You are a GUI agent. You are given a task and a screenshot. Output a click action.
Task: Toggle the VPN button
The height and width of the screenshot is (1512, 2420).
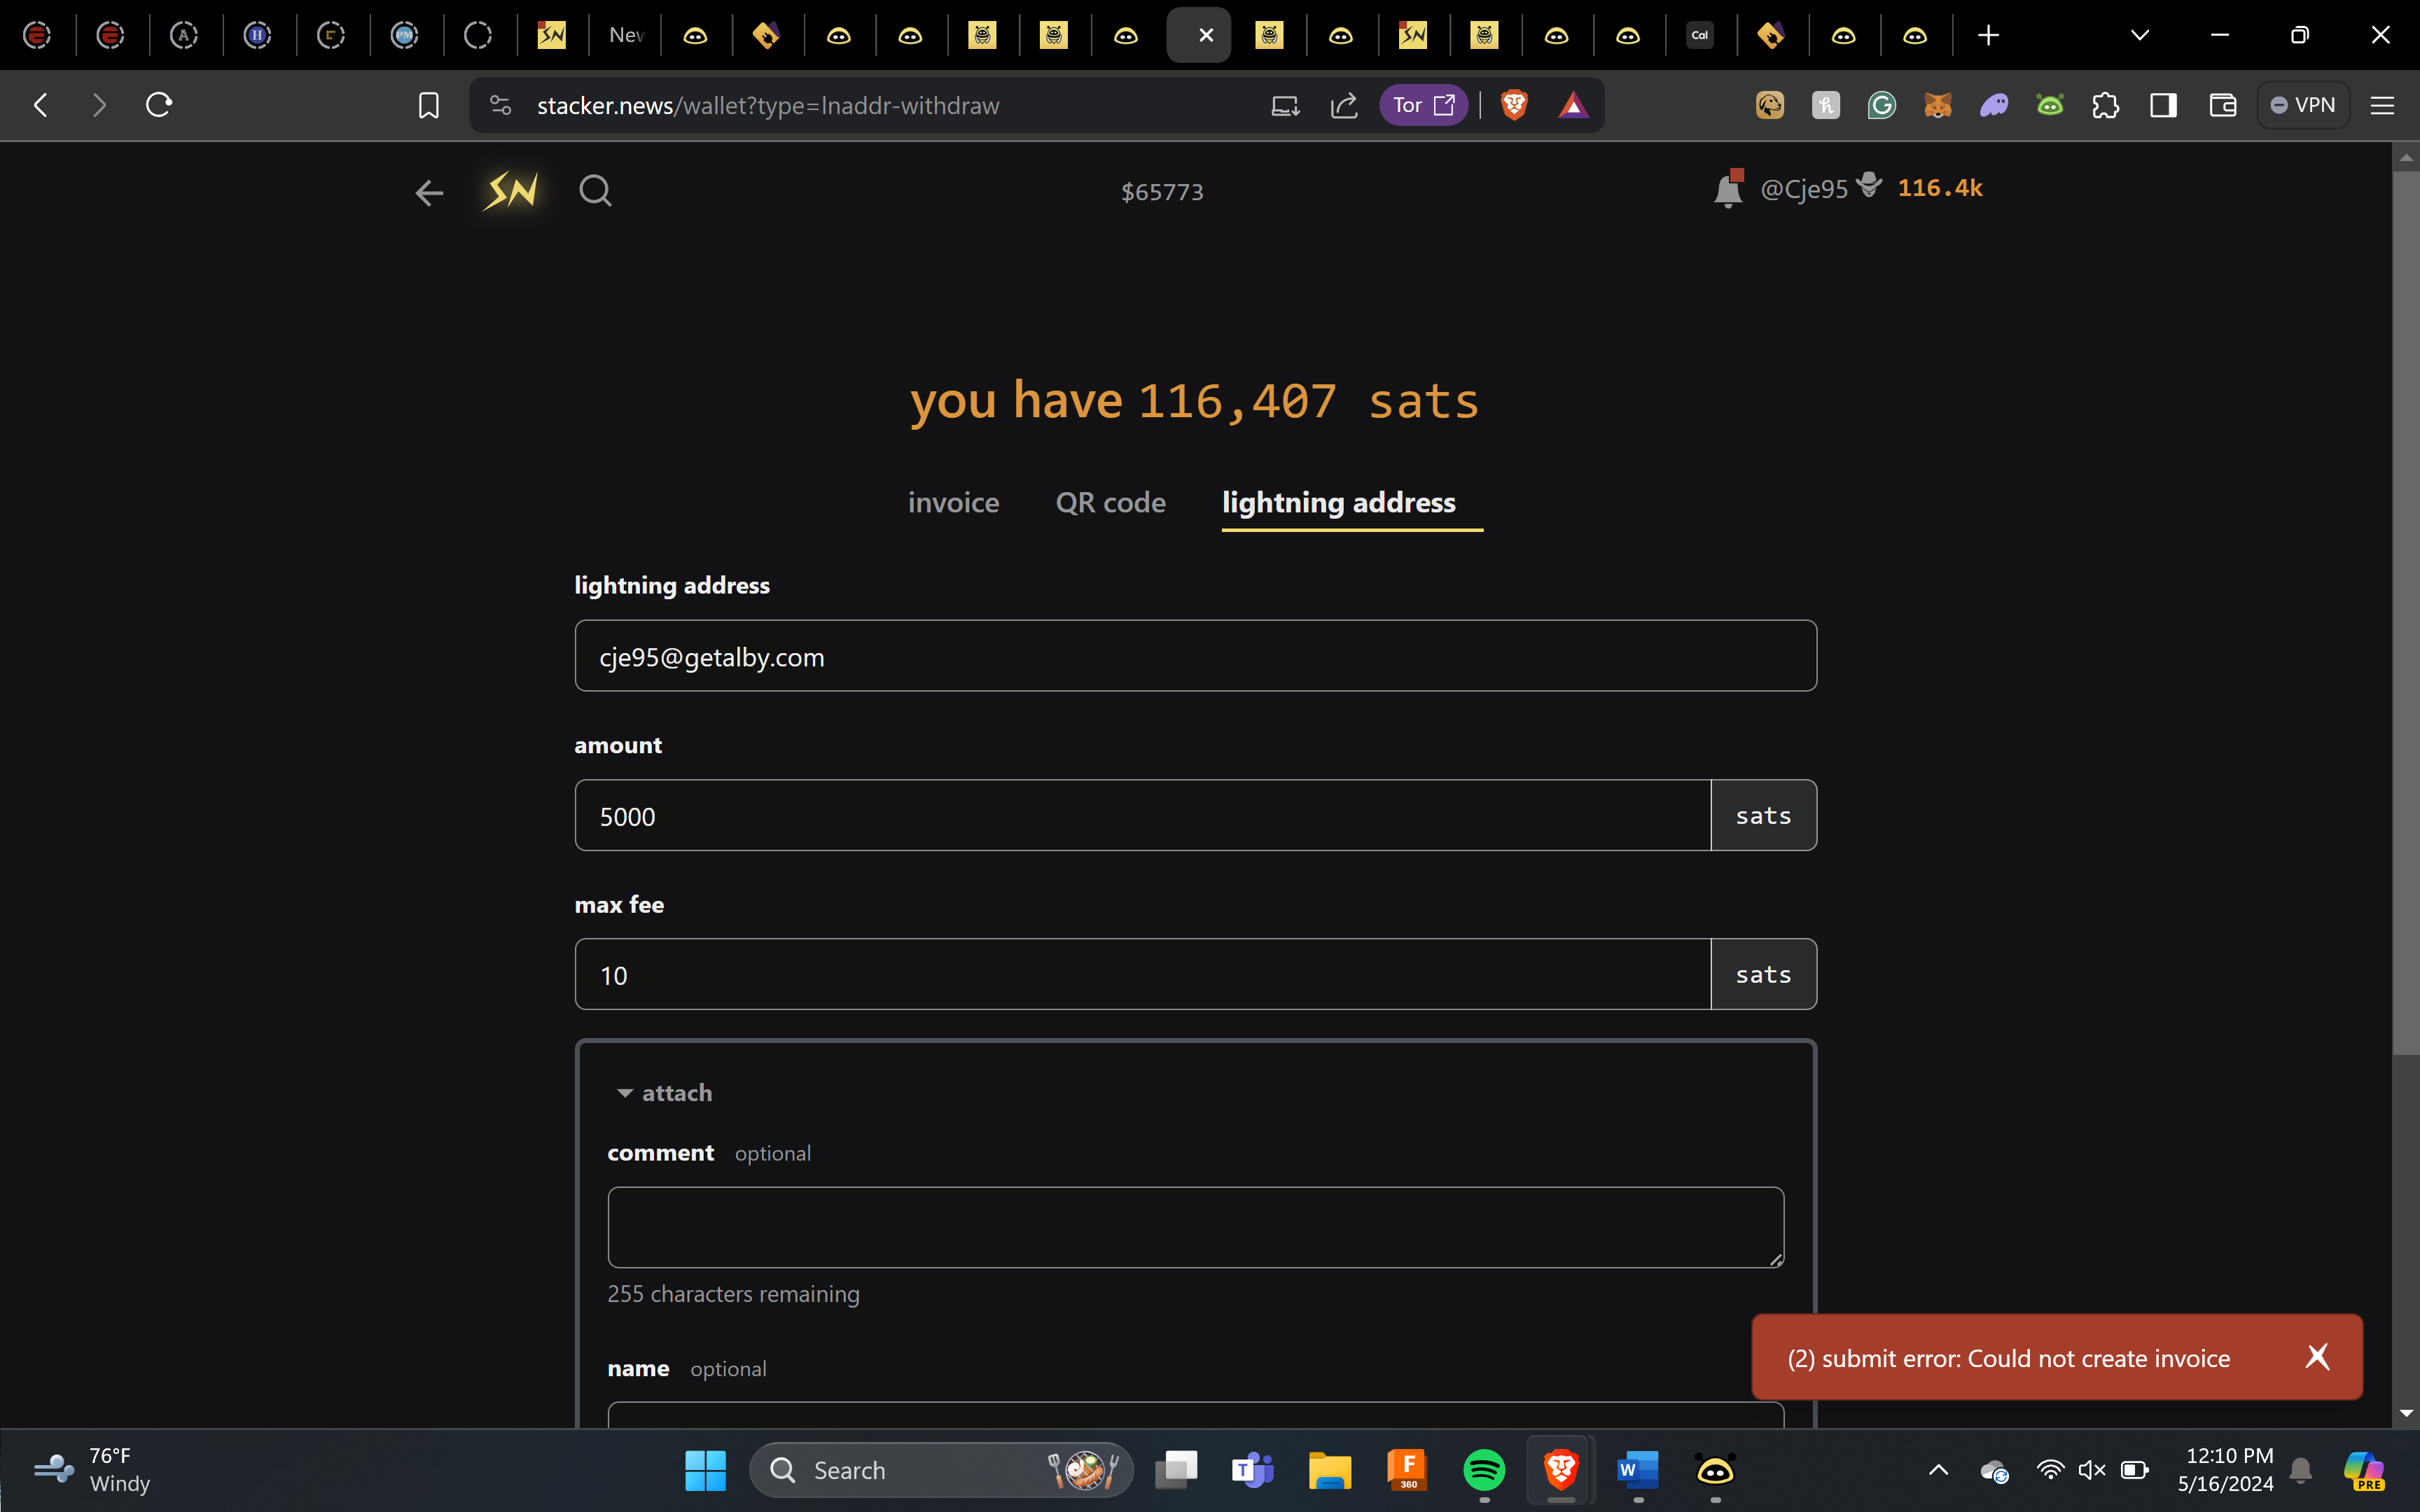click(2303, 105)
